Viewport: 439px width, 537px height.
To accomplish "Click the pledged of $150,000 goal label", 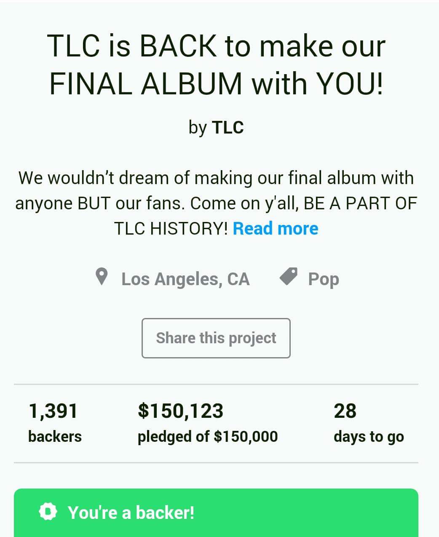I will point(208,436).
